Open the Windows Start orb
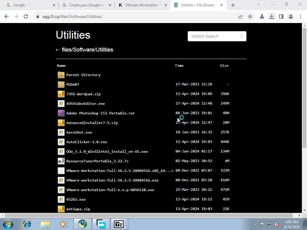307x230 pixels. (8, 224)
